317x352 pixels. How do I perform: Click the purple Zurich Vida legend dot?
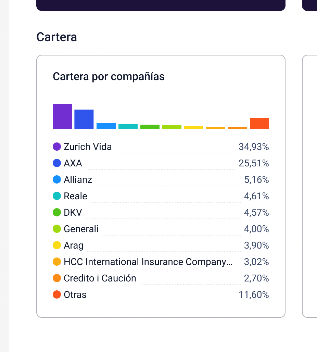coord(57,147)
